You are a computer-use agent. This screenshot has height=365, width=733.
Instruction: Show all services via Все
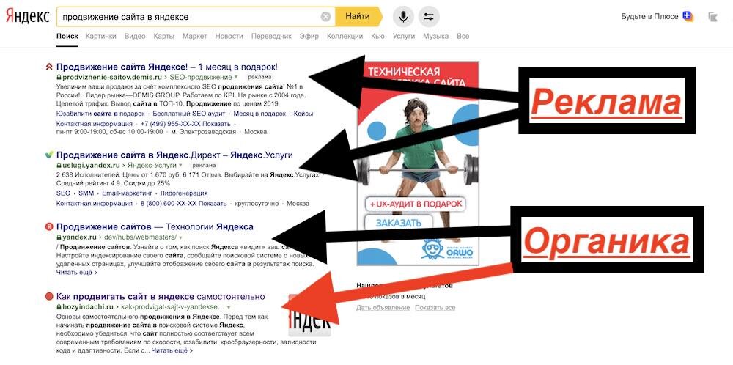click(x=463, y=36)
